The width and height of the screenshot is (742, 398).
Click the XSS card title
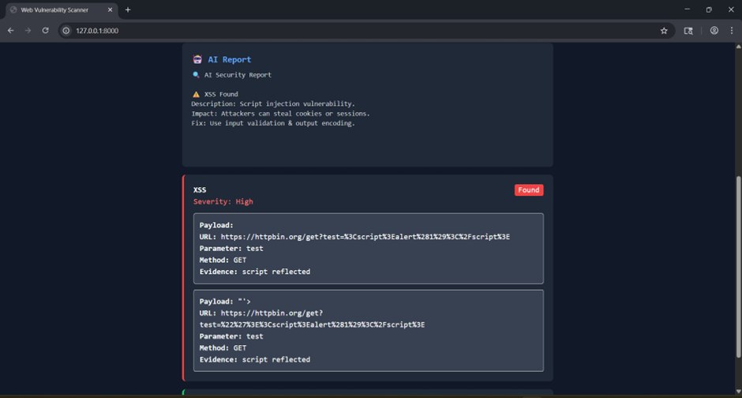pos(200,190)
